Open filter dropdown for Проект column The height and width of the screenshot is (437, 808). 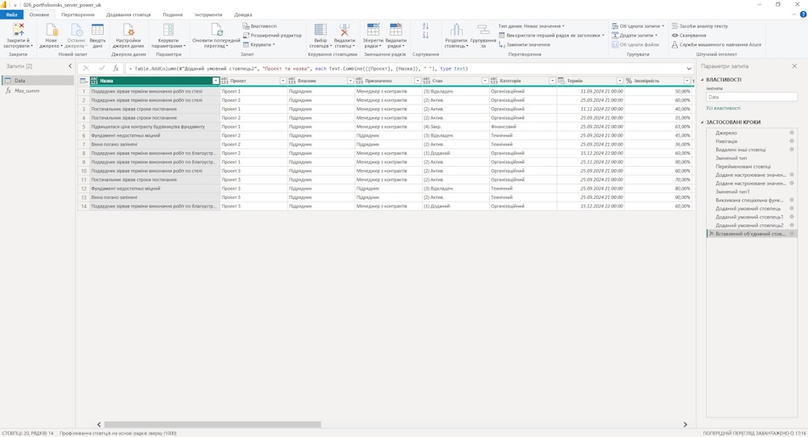[x=283, y=81]
